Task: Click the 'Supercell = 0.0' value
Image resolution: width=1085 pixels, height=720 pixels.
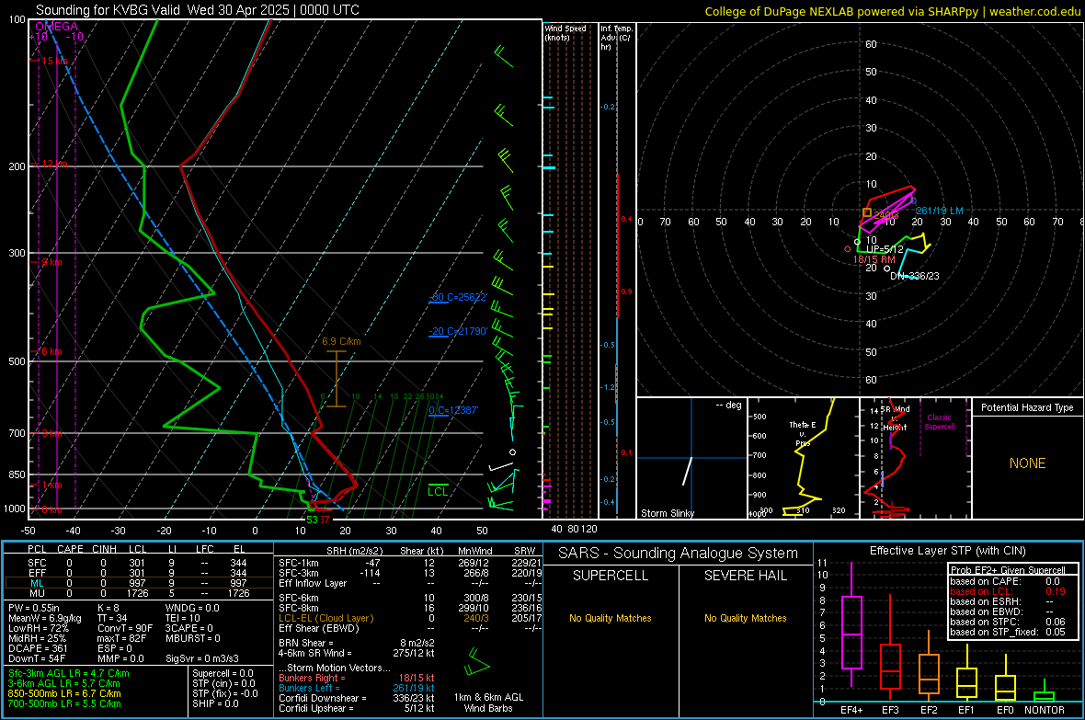Action: [223, 673]
